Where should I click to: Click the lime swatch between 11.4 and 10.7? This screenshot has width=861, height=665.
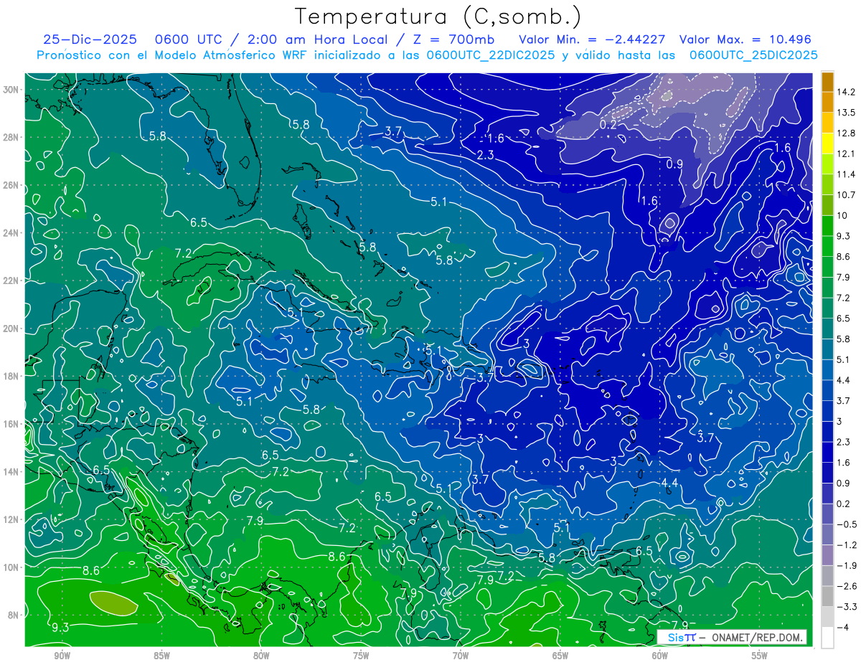[x=827, y=184]
